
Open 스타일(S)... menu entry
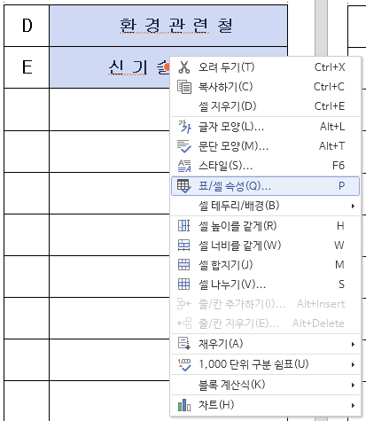(x=265, y=166)
